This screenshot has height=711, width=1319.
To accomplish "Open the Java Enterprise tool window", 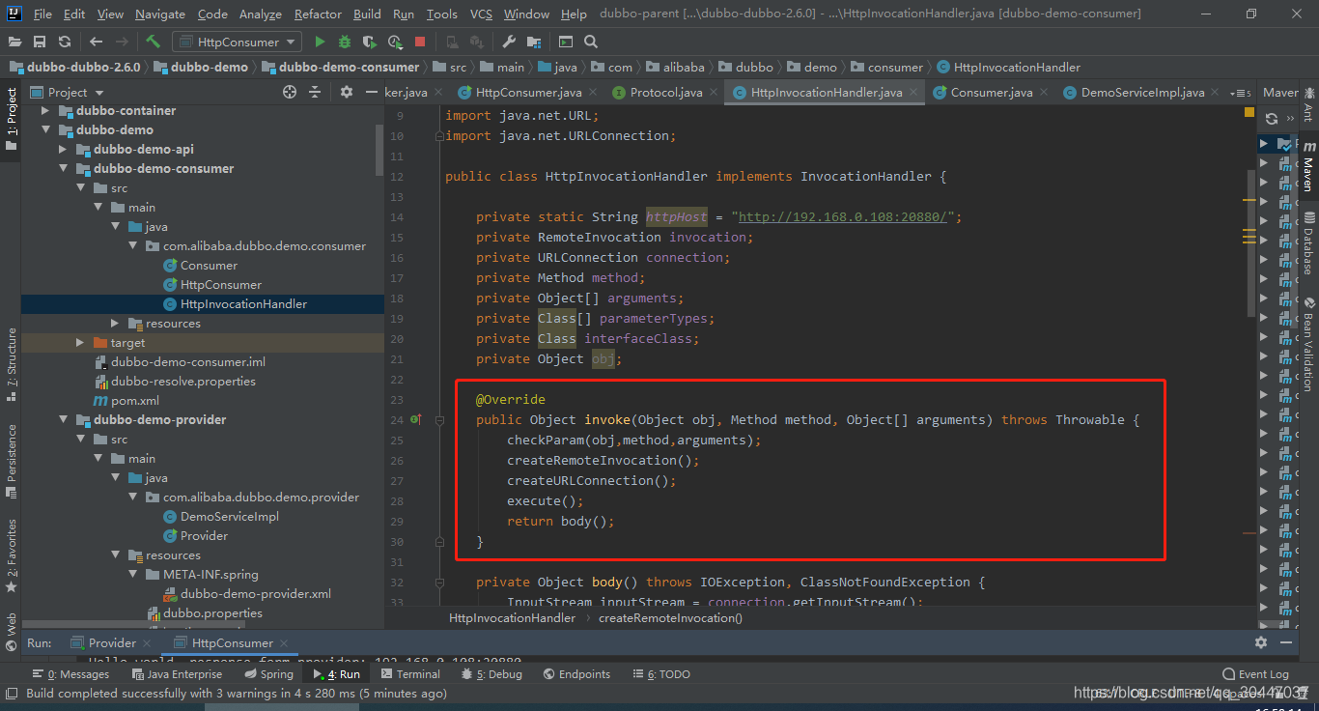I will point(177,674).
